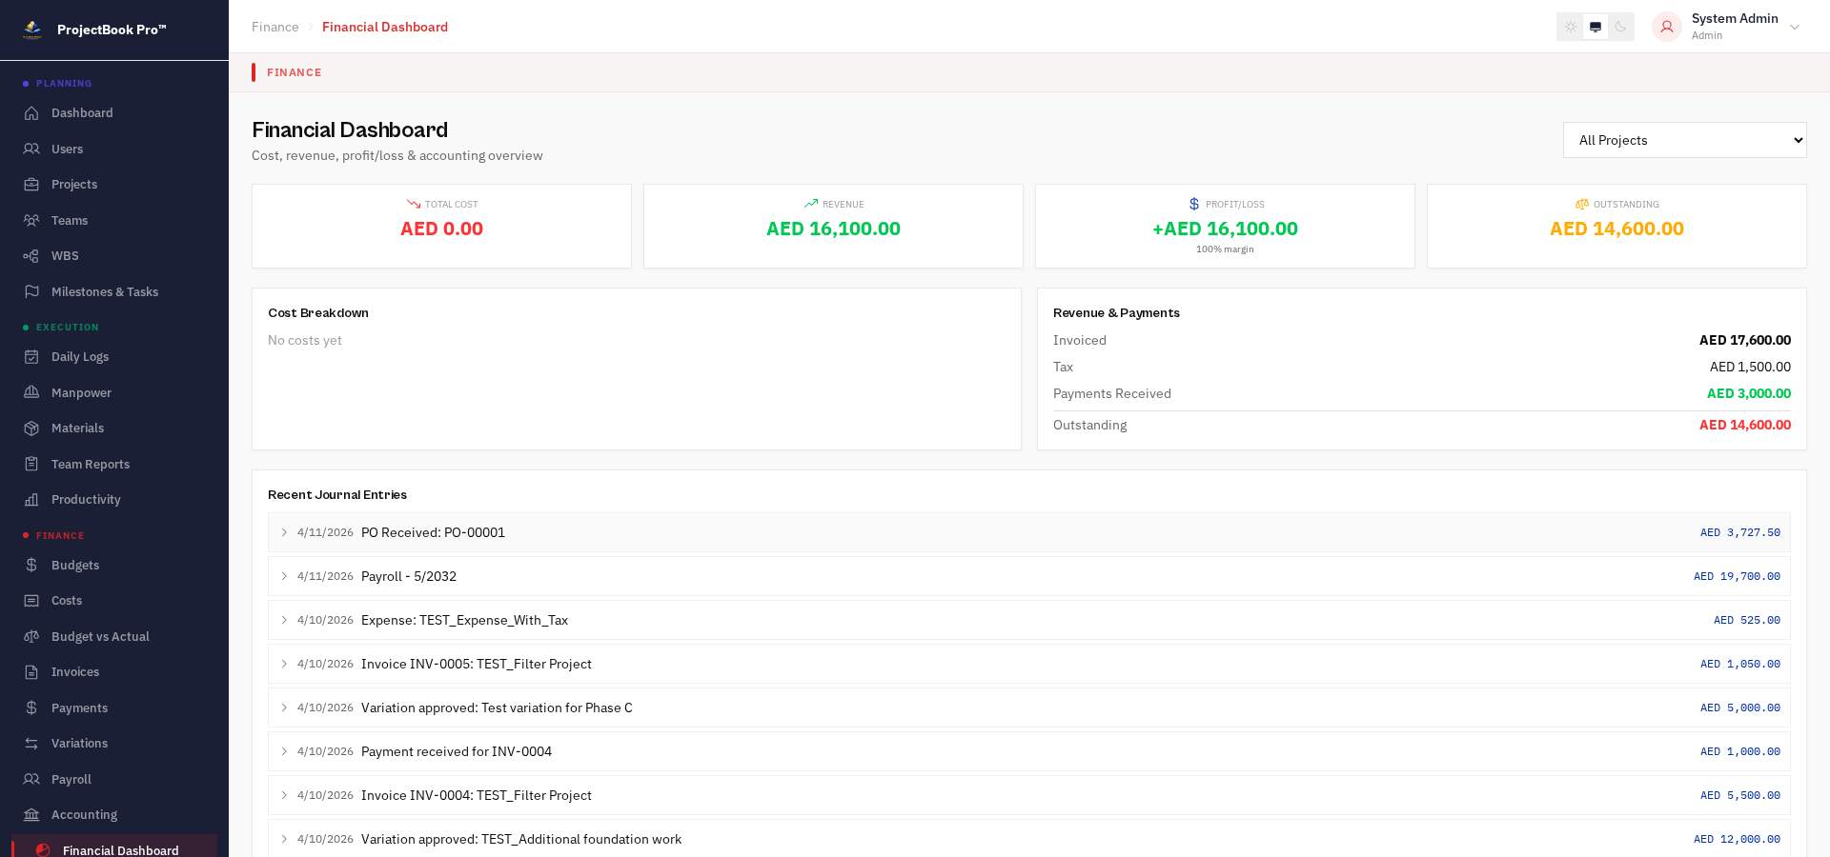
Task: Switch to light theme sun toggle
Action: click(1571, 27)
